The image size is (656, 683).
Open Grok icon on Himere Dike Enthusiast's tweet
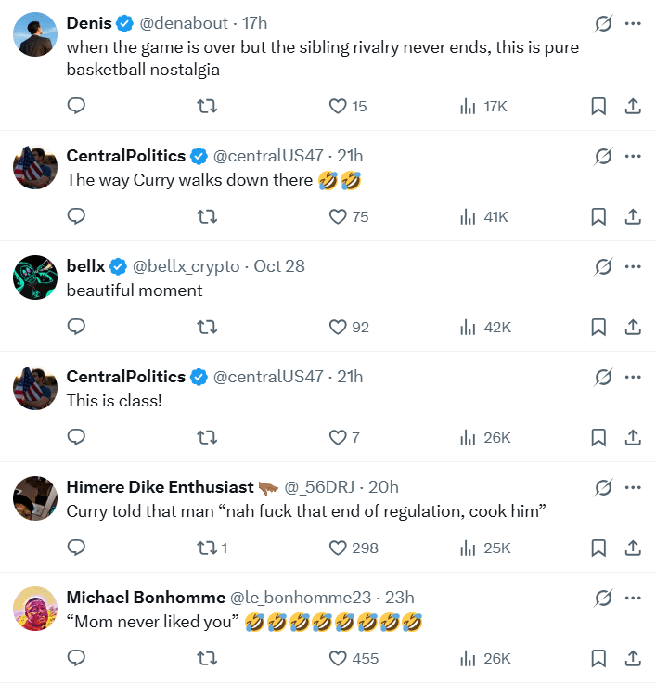point(603,487)
